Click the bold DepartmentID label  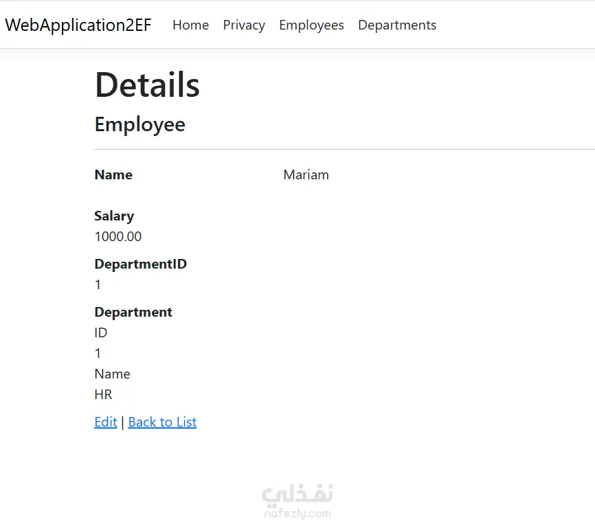[x=141, y=264]
